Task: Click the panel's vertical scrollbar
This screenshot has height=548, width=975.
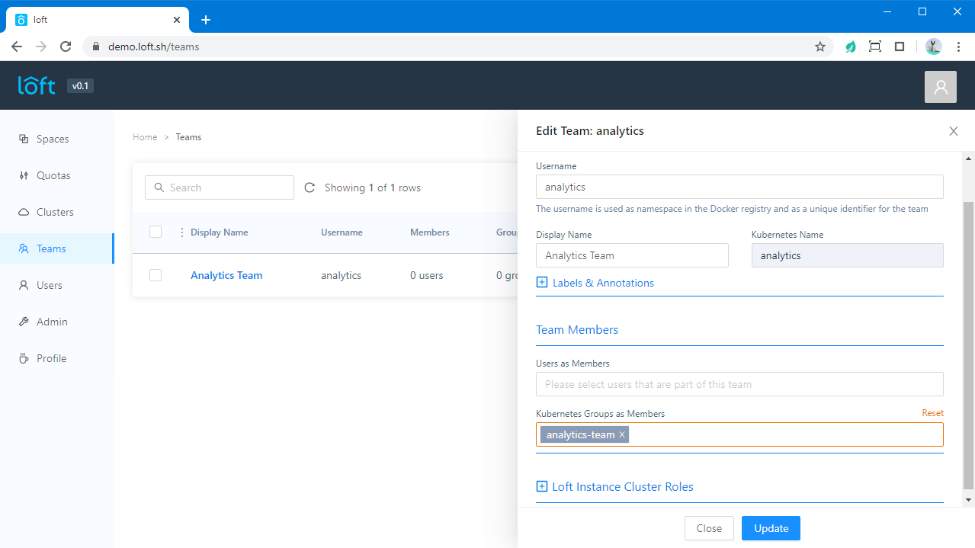Action: tap(968, 343)
